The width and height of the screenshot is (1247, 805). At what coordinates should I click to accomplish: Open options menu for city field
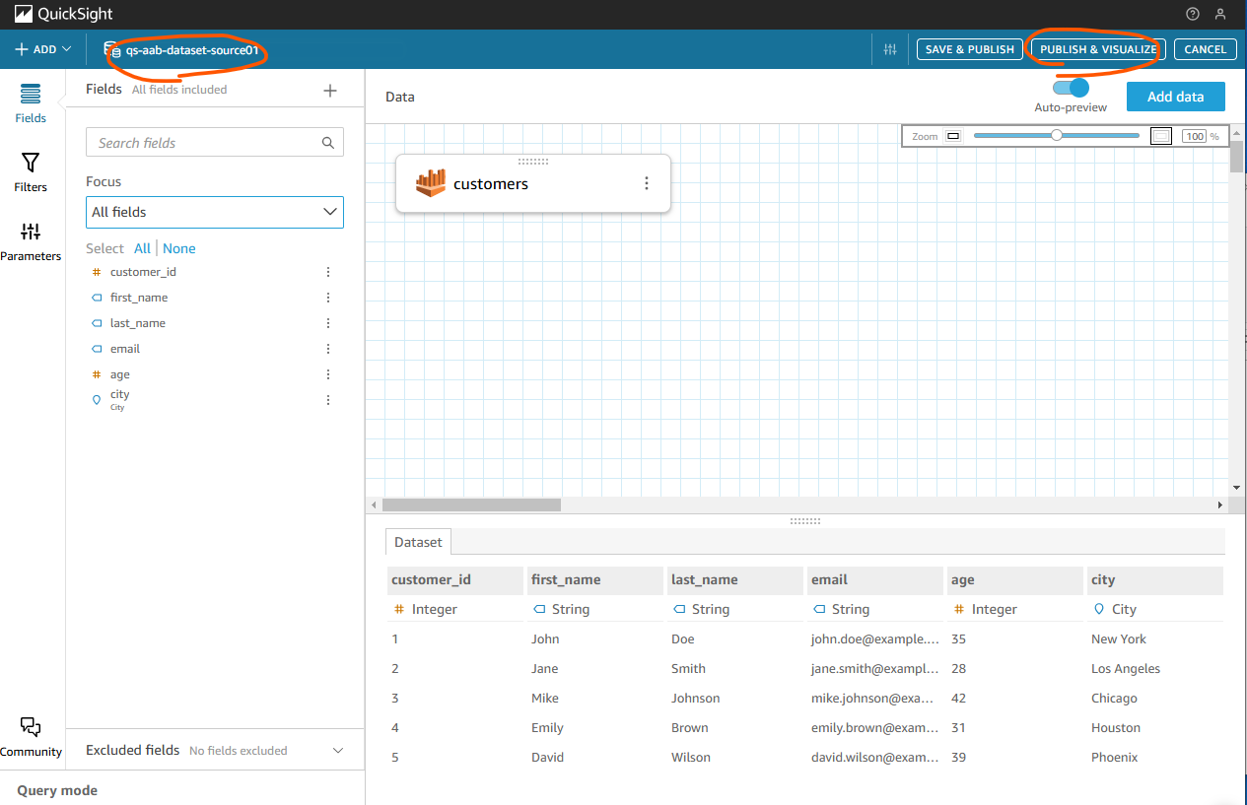328,400
